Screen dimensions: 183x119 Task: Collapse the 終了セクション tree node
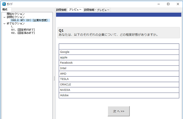4,23
